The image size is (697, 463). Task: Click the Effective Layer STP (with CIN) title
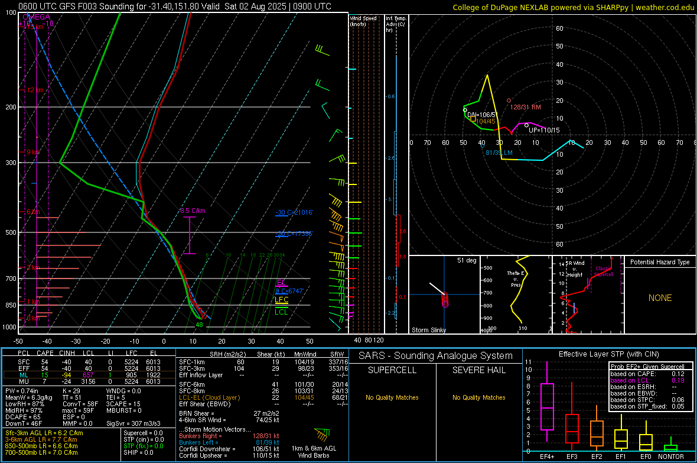(x=608, y=354)
